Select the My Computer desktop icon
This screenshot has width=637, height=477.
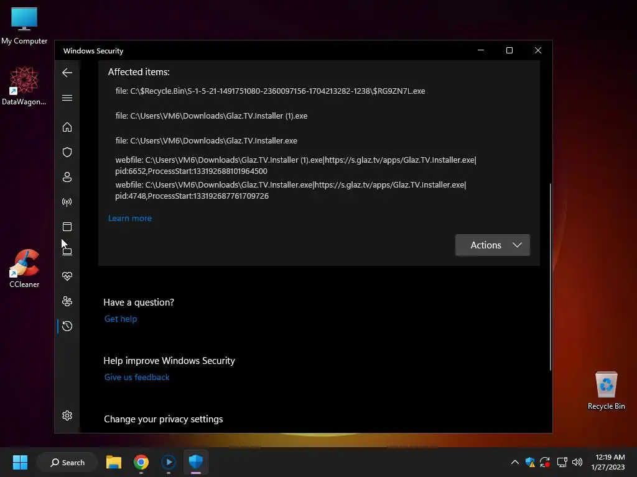point(24,26)
